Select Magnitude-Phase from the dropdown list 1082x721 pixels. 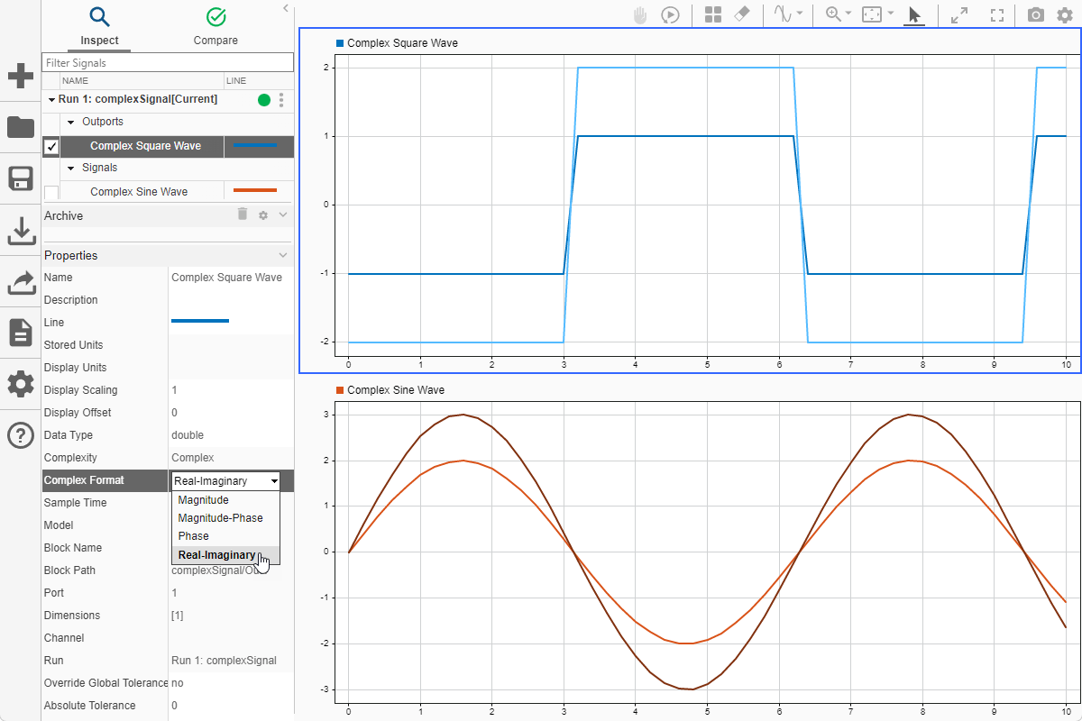click(x=221, y=518)
